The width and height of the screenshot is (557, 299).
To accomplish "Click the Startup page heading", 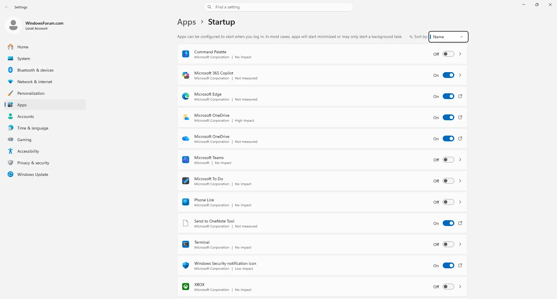I will (221, 22).
